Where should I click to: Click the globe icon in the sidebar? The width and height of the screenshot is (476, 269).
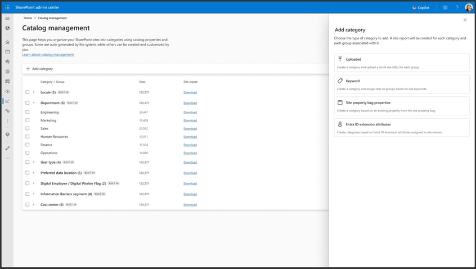(7, 28)
